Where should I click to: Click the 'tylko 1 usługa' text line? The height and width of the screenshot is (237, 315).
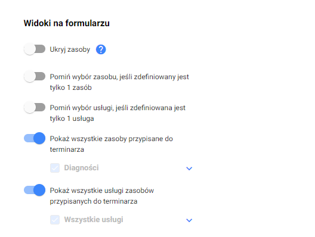(72, 118)
